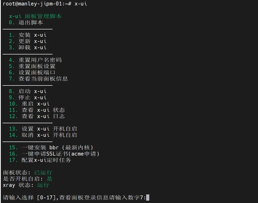Viewport: 258px width, 203px height.
Task: Select '11. 查看 x-ui 状态' entry
Action: click(37, 110)
